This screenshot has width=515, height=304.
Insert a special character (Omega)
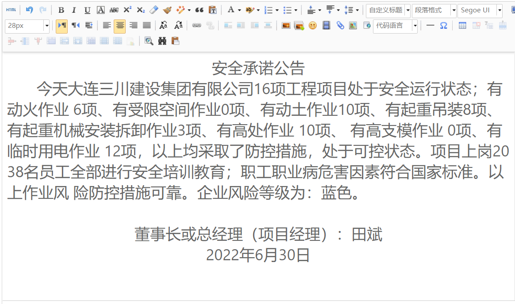pyautogui.click(x=443, y=26)
